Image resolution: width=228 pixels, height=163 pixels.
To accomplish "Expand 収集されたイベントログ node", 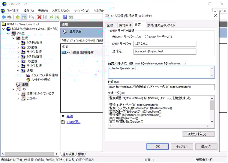I will click(18, 94).
